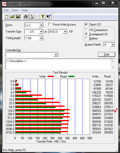The height and width of the screenshot is (153, 120).
Task: Open the File menu
Action: pyautogui.click(x=6, y=10)
